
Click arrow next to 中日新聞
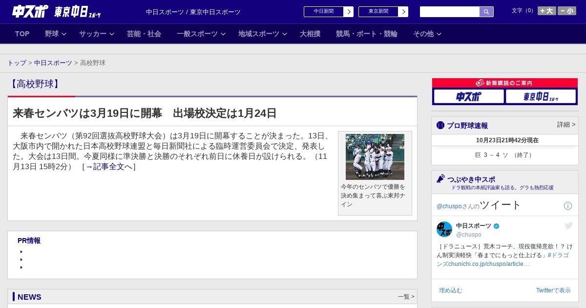(x=349, y=12)
